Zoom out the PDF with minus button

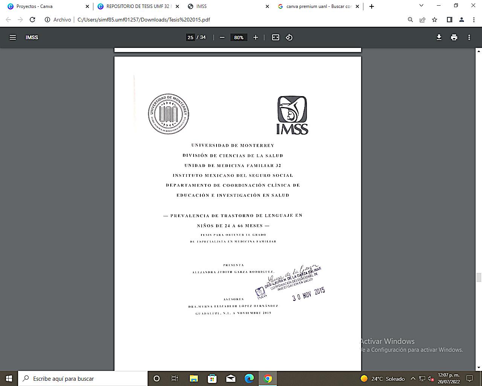(x=222, y=37)
